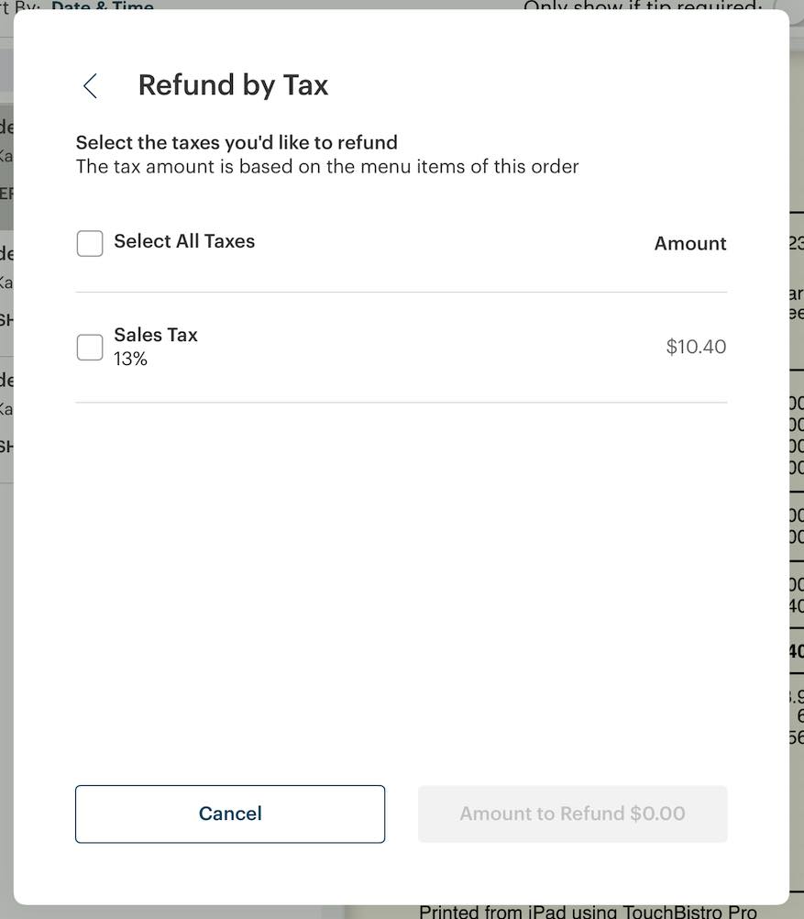Image resolution: width=804 pixels, height=919 pixels.
Task: Click the Amount column header
Action: [x=690, y=243]
